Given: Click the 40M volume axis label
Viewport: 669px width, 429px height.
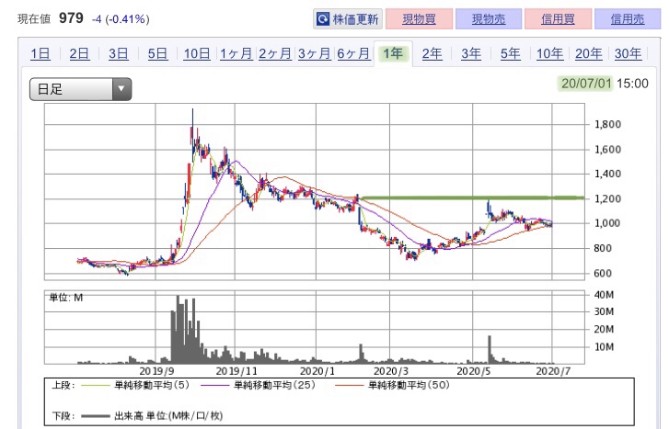Looking at the screenshot, I should pyautogui.click(x=605, y=295).
